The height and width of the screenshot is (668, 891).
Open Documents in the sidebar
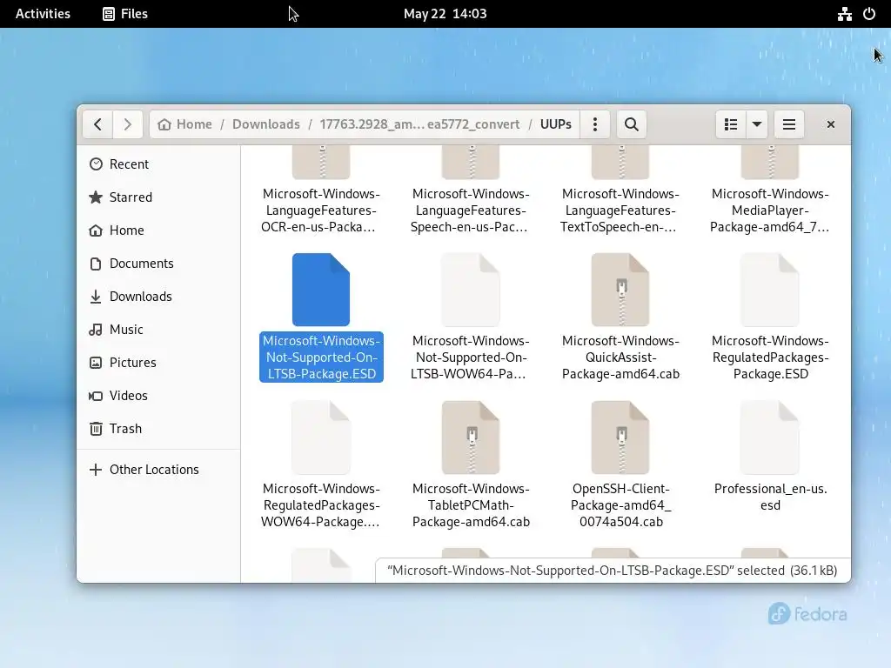158,264
